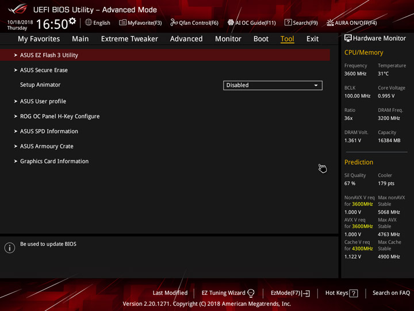Expand ASUS EZ Flash 3 Utility arrow
Viewport: 414px width, 311px height.
(16, 55)
